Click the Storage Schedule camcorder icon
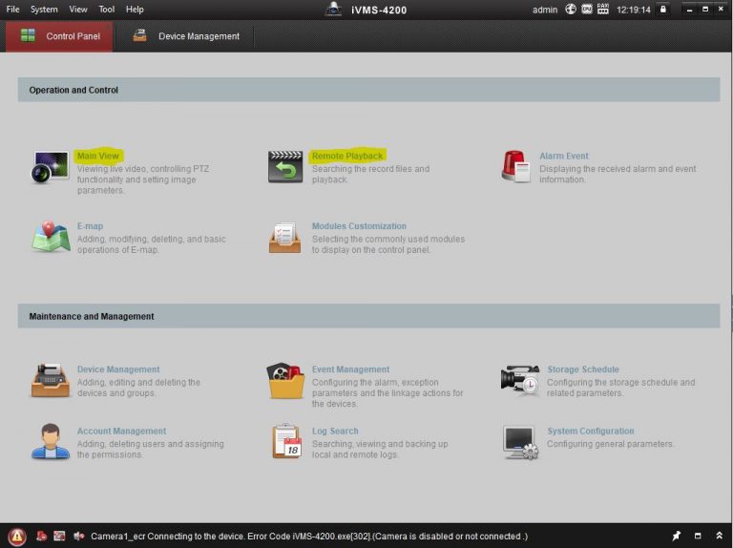The width and height of the screenshot is (733, 548). [x=520, y=380]
